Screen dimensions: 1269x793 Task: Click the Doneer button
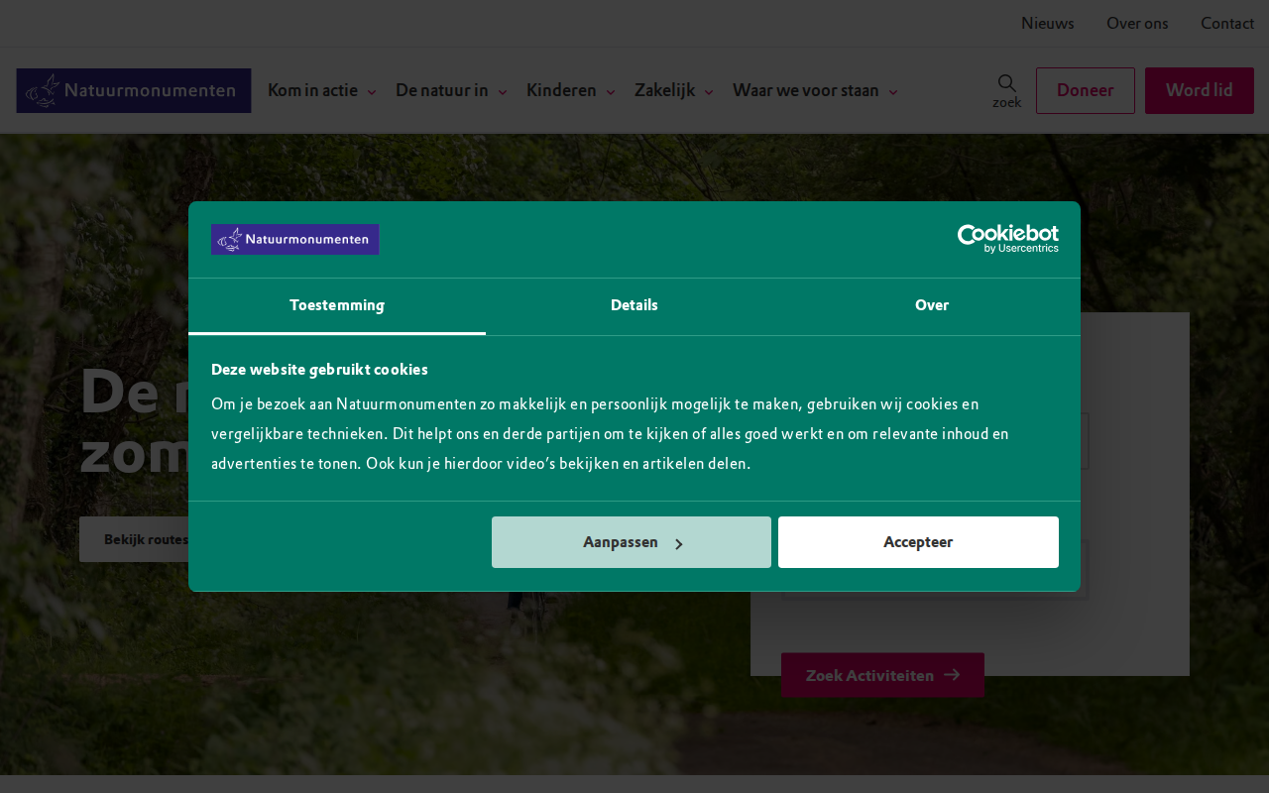point(1086,90)
